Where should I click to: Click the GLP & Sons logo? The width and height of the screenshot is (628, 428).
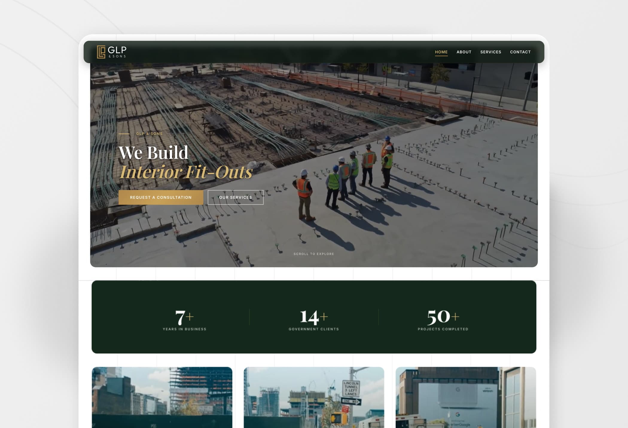point(112,52)
